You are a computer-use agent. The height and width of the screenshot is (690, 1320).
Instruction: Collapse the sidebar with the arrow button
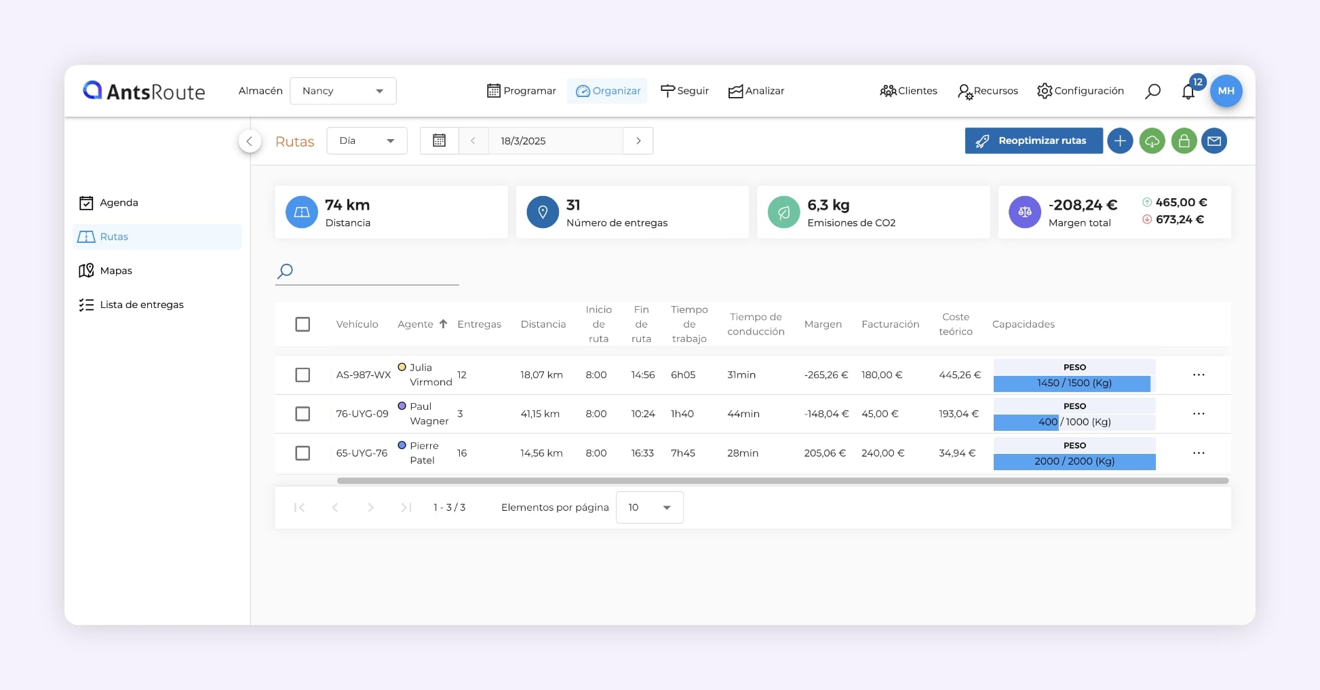tap(250, 141)
